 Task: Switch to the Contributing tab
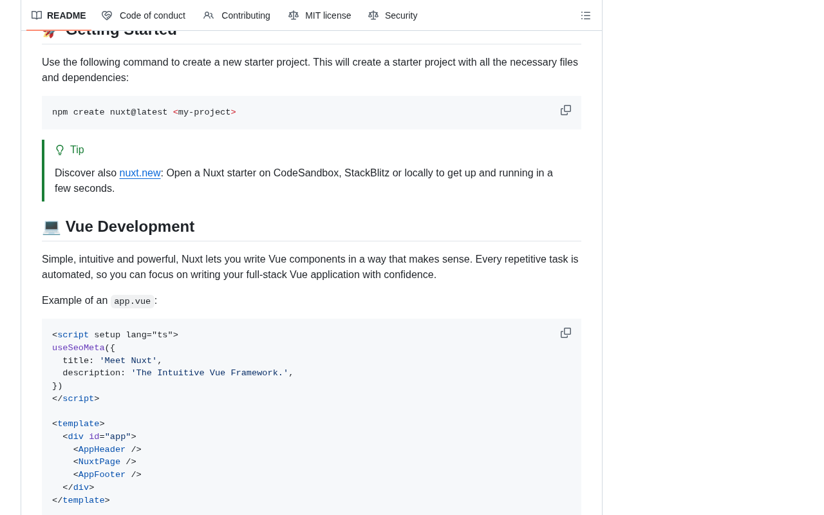(x=237, y=15)
